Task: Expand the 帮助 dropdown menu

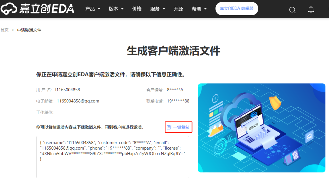Action: [199, 9]
